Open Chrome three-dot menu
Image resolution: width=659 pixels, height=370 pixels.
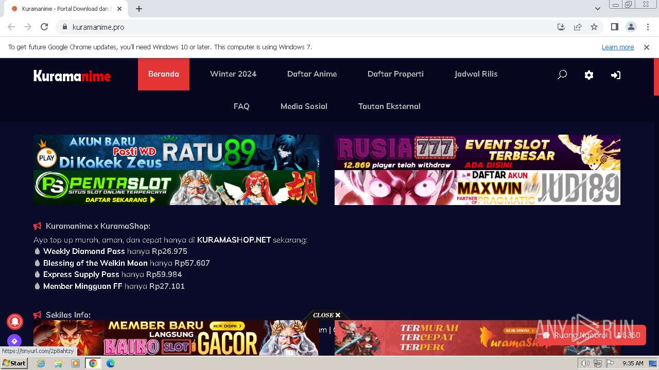point(648,27)
